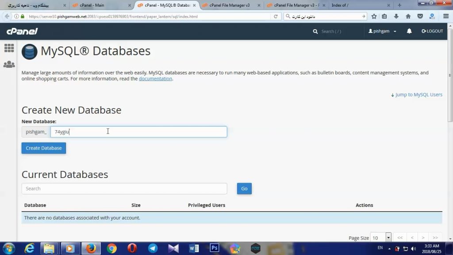
Task: Click the Create Database button
Action: [44, 148]
